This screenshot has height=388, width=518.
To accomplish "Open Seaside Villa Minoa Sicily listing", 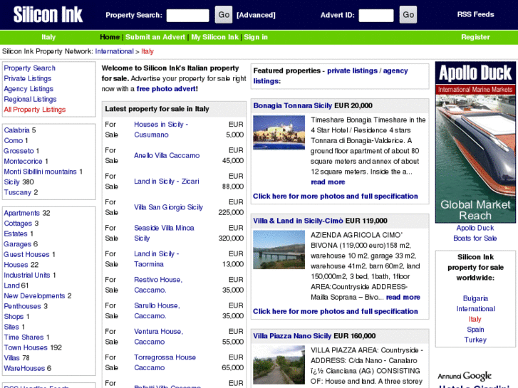I will point(164,233).
